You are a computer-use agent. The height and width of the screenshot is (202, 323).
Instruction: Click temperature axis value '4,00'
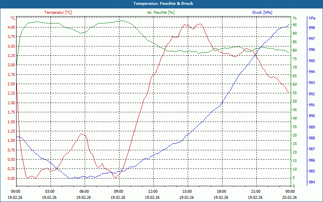tap(11, 27)
